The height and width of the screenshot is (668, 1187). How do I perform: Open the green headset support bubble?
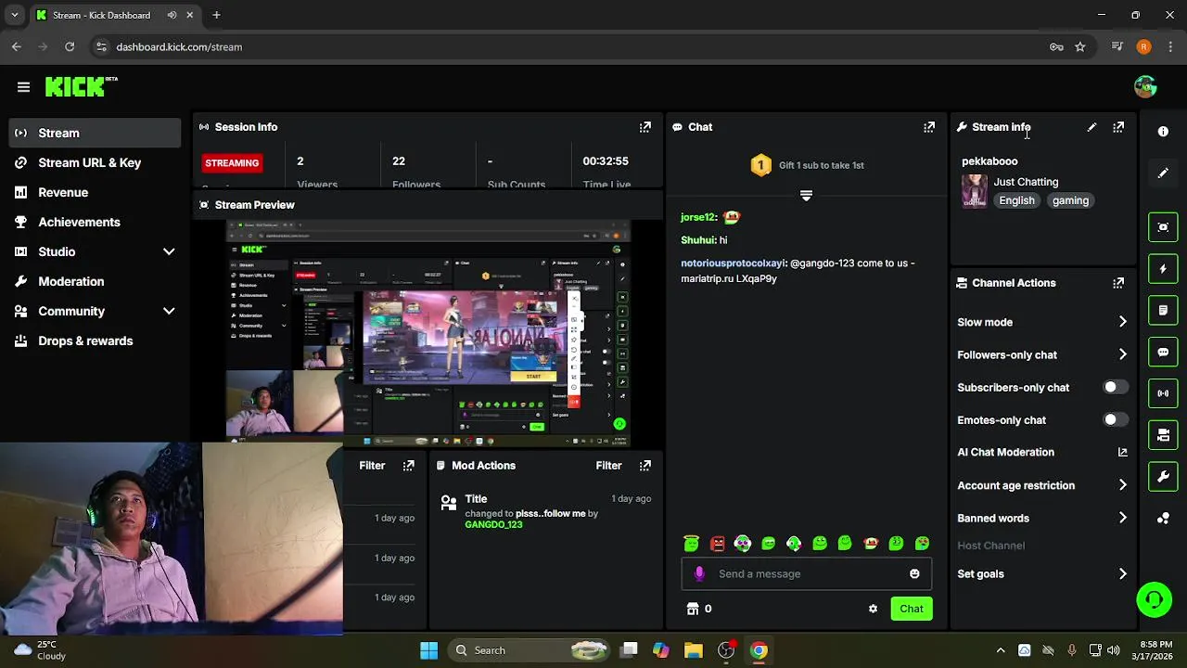[1154, 599]
